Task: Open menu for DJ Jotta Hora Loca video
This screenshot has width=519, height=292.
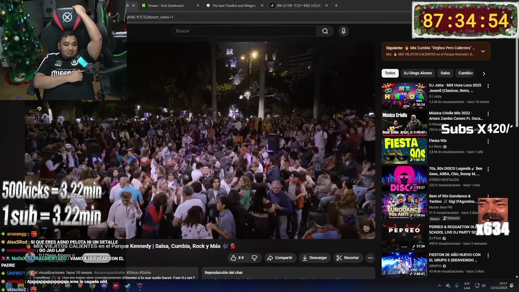Action: (488, 86)
